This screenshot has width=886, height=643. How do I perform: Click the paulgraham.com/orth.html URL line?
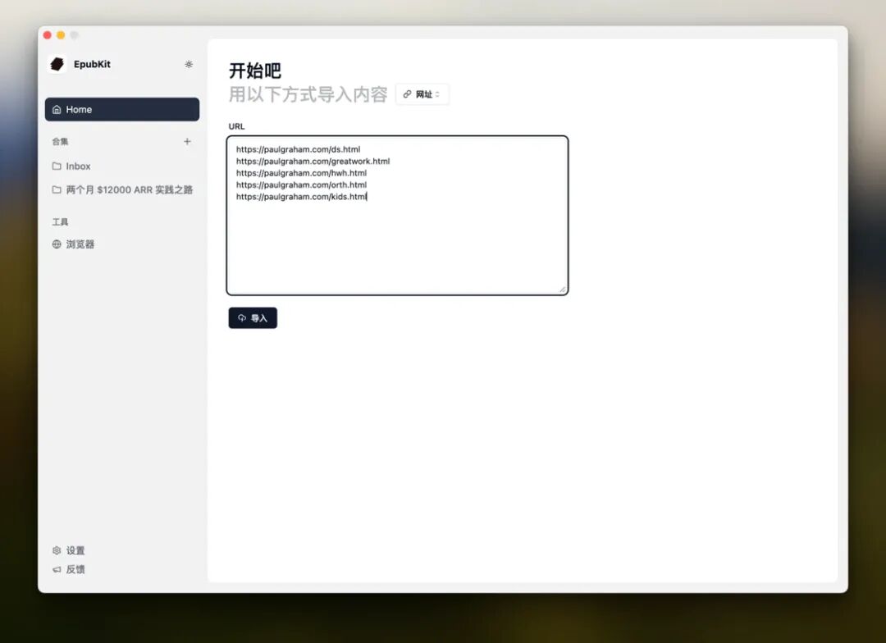pyautogui.click(x=301, y=185)
